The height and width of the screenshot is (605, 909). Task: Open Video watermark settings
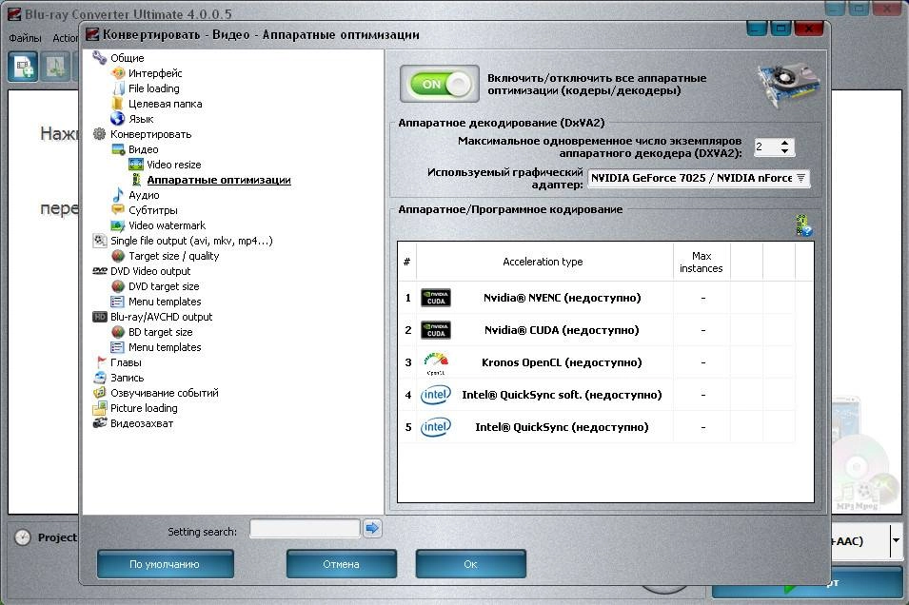167,225
